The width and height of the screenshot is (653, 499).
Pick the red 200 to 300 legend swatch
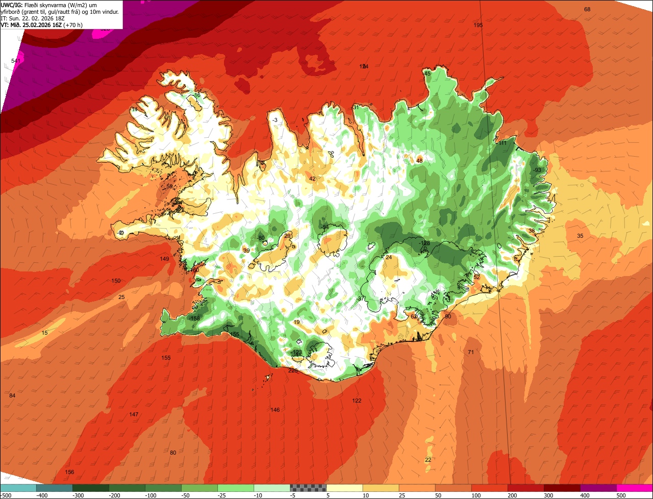(525, 488)
